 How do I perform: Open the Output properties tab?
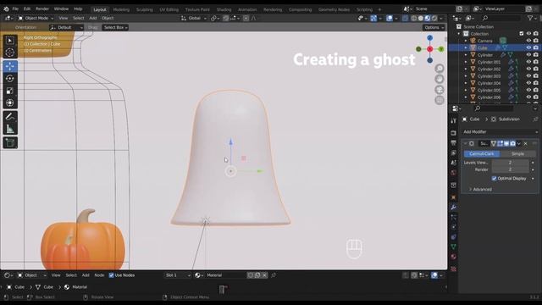pyautogui.click(x=454, y=143)
